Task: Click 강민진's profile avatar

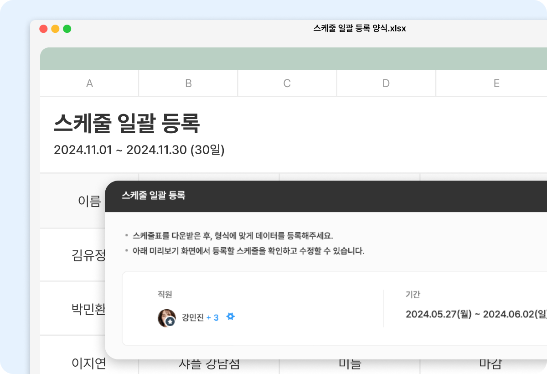Action: coord(166,317)
